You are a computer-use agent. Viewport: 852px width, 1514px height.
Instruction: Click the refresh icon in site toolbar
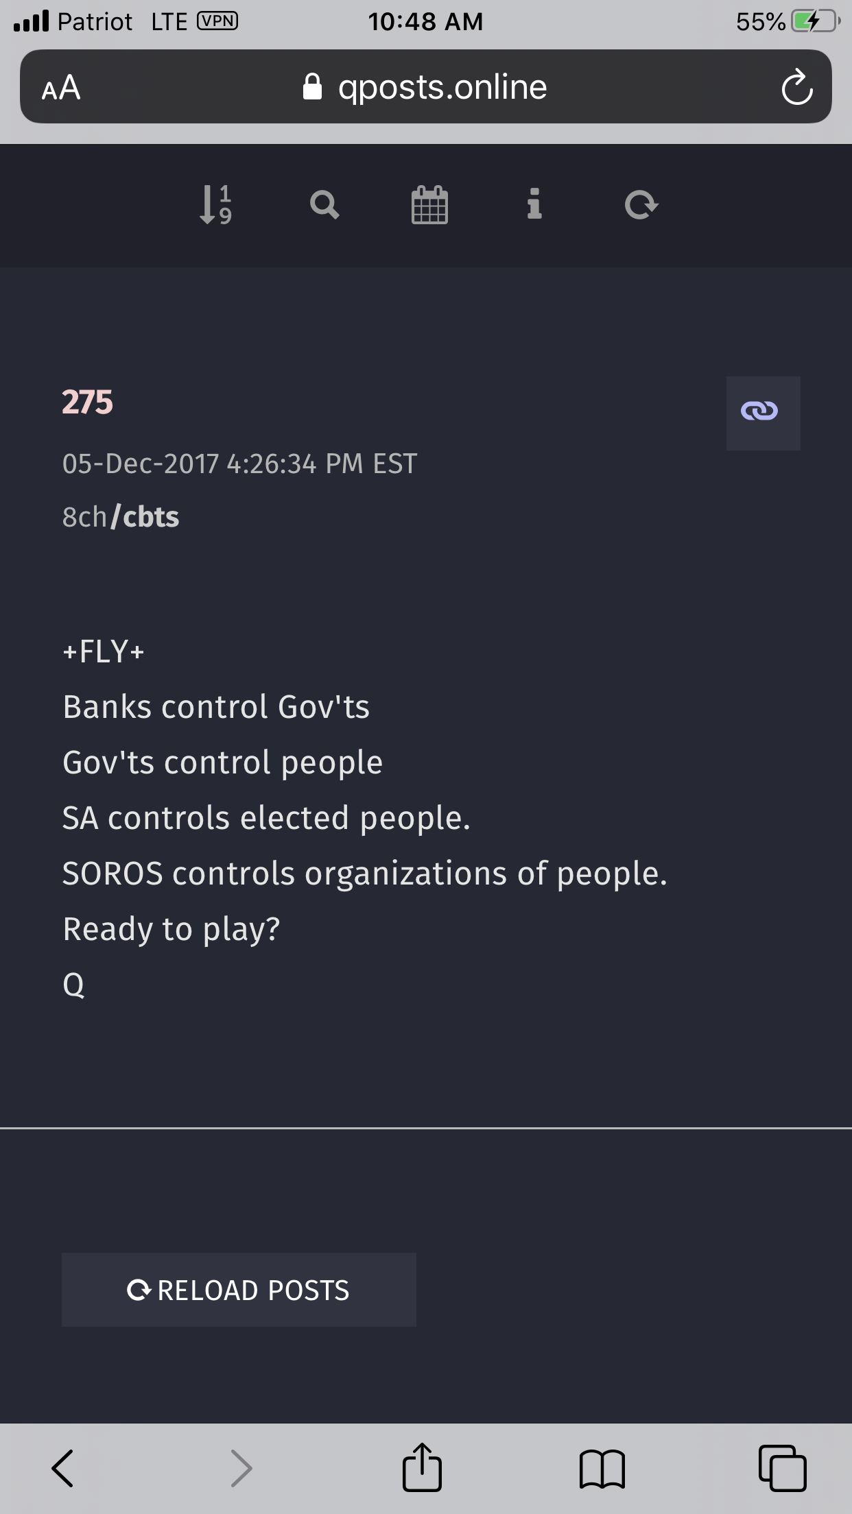[x=641, y=205]
